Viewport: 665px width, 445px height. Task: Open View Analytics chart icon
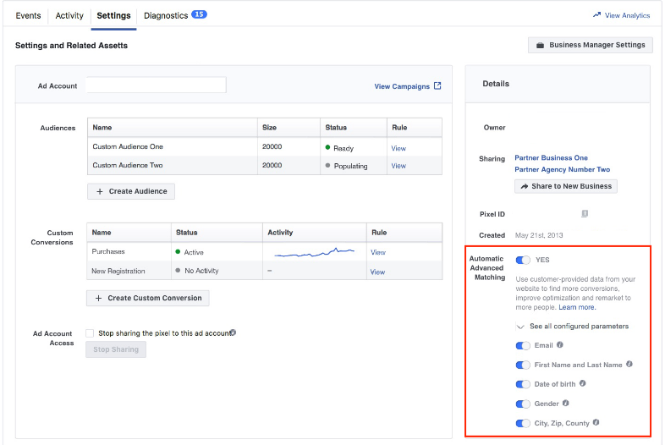(x=596, y=15)
